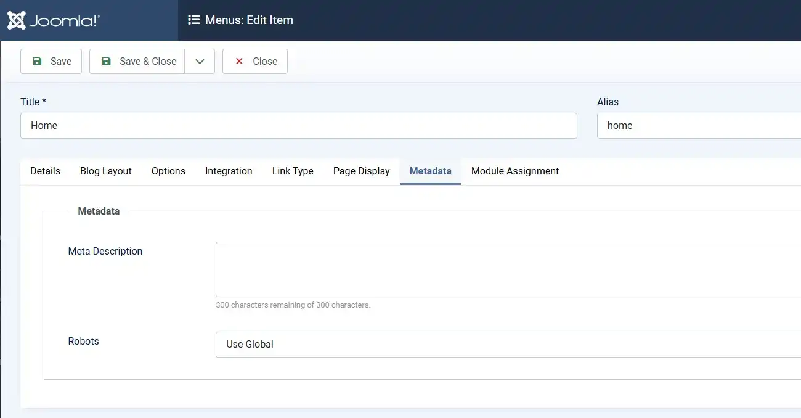
Task: Select the Metadata tab
Action: (x=431, y=171)
